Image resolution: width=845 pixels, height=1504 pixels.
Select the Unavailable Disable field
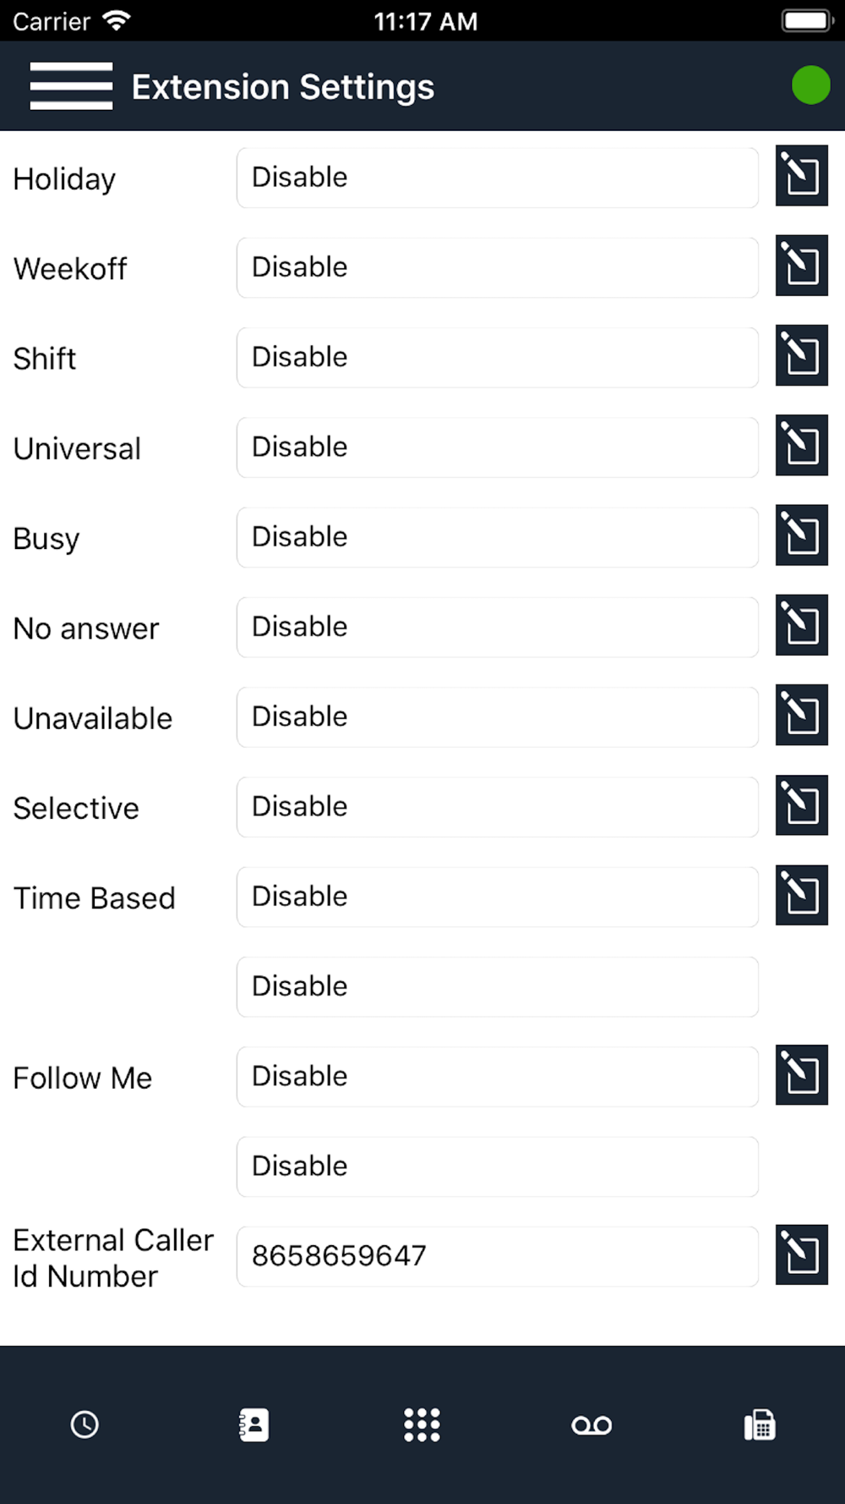click(498, 717)
